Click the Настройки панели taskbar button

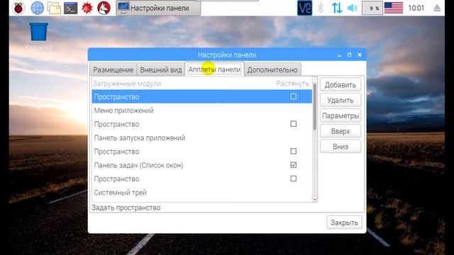158,8
